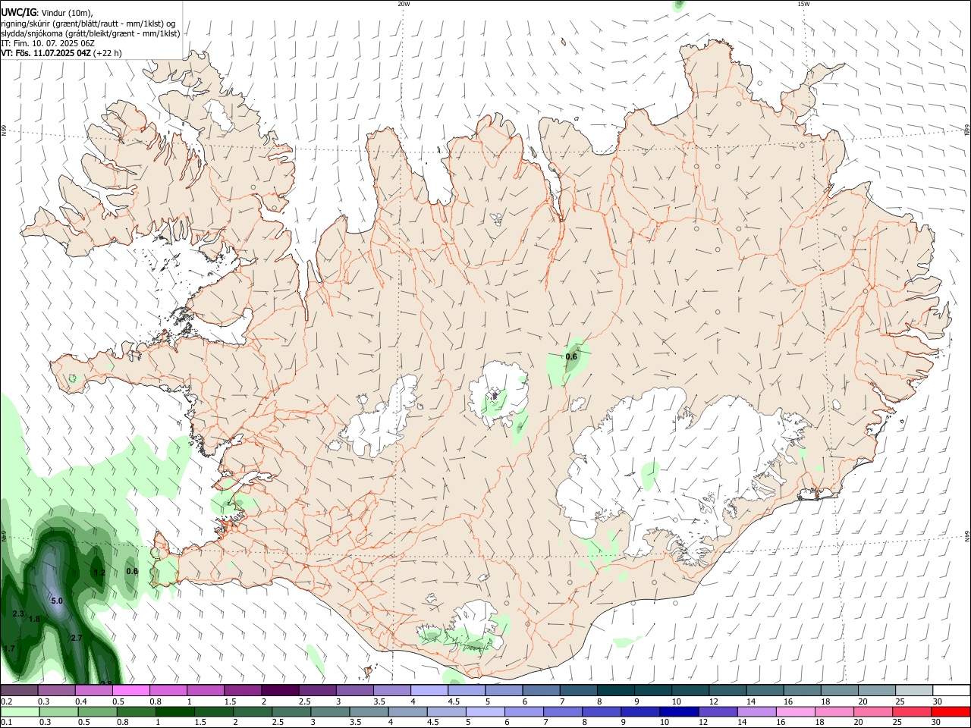Click the UWC/IG title text

(18, 13)
